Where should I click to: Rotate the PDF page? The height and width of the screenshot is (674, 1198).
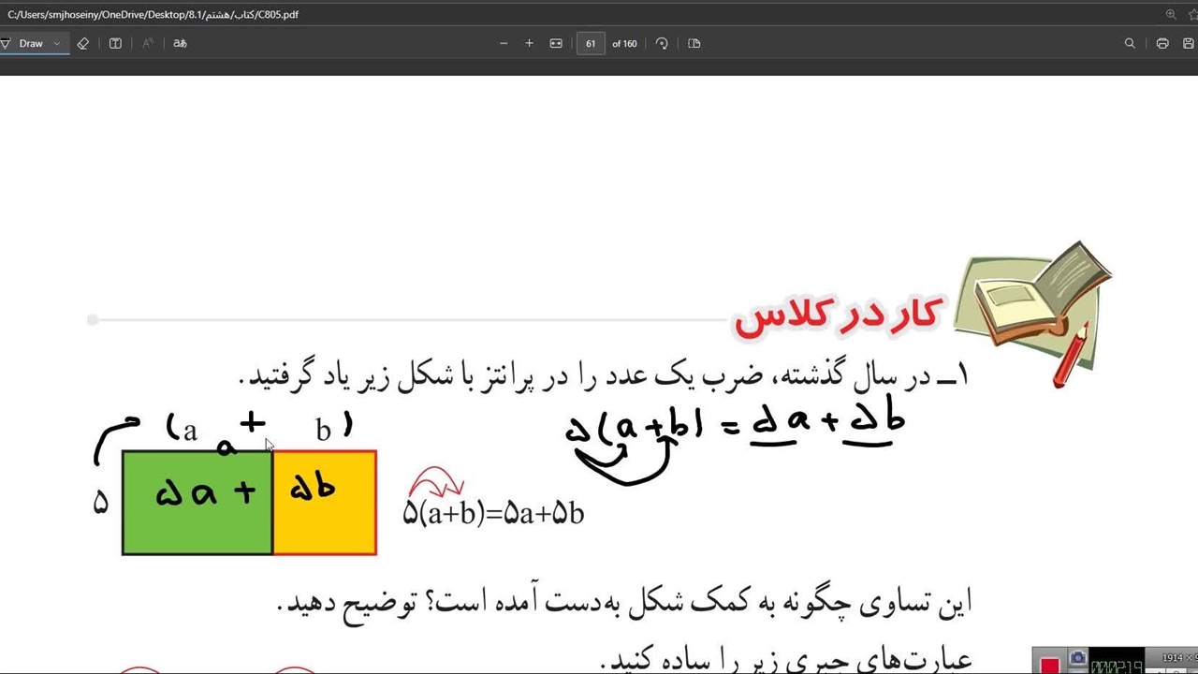point(662,44)
